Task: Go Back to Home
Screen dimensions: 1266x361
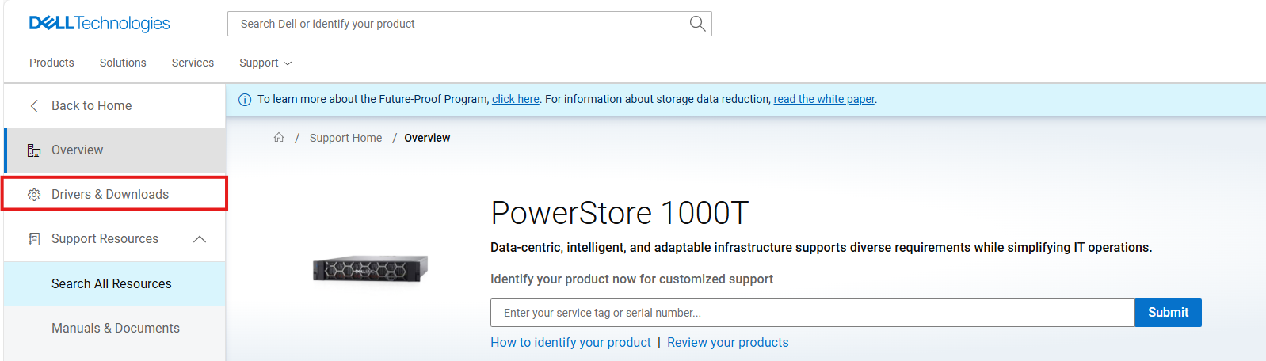Action: pyautogui.click(x=115, y=106)
